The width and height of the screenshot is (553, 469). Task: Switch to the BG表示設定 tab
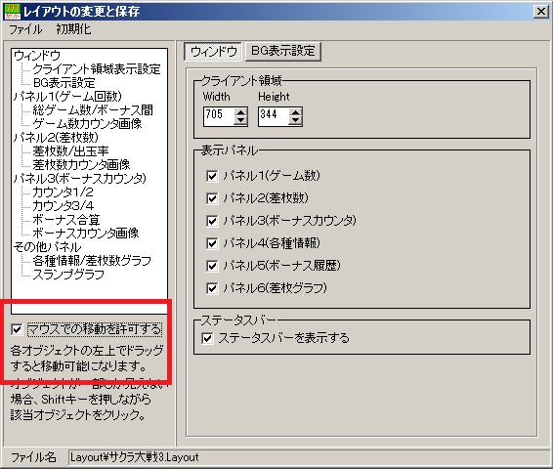(x=282, y=51)
